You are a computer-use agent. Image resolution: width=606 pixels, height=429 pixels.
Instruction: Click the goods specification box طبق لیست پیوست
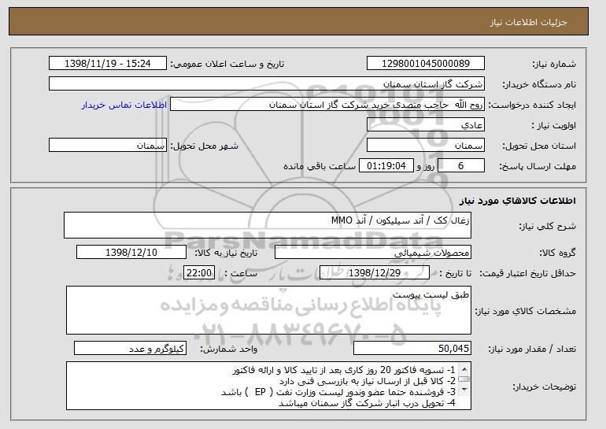pos(268,310)
